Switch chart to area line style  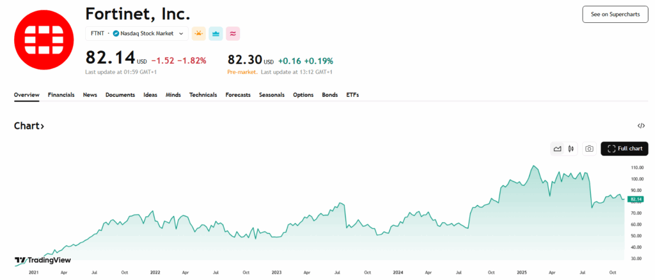557,149
